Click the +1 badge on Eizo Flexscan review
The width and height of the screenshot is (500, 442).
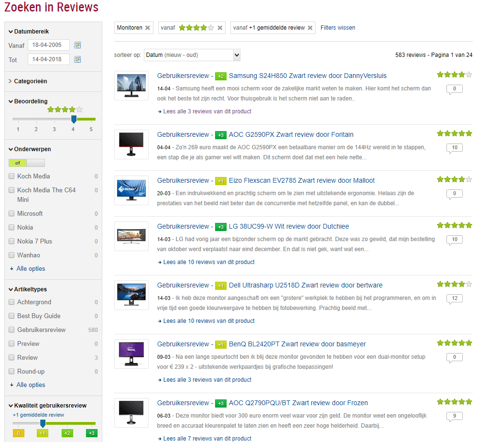tap(221, 181)
